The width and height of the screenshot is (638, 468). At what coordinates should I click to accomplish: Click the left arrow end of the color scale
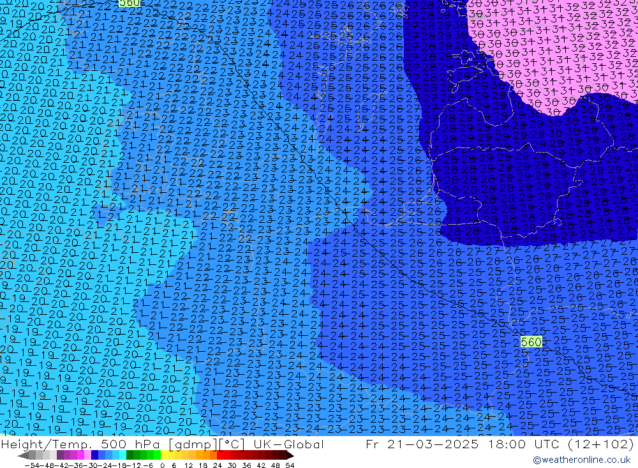[x=23, y=455]
